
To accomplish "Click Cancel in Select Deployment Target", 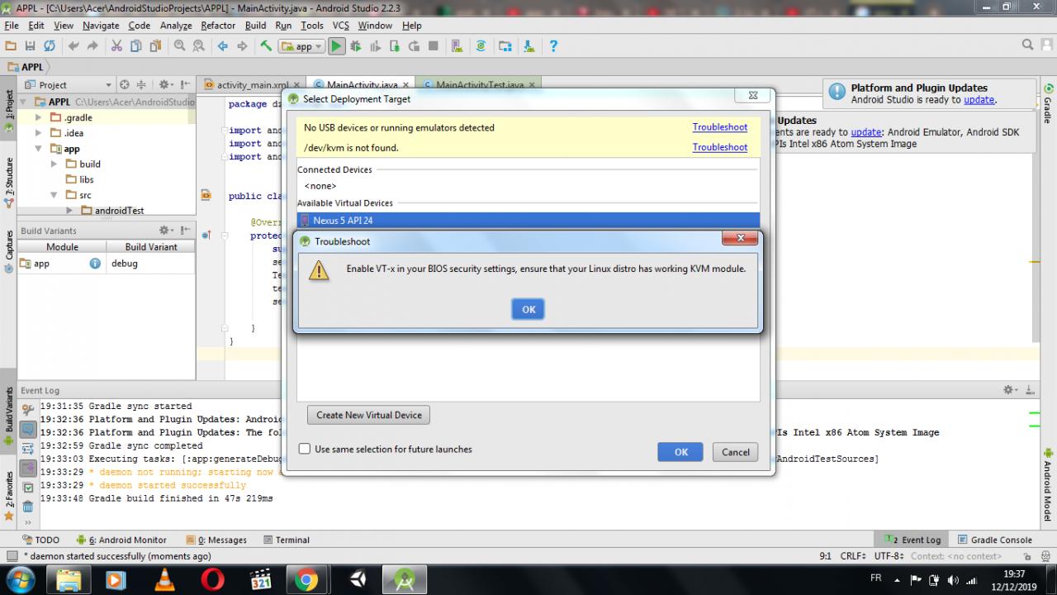I will coord(735,452).
